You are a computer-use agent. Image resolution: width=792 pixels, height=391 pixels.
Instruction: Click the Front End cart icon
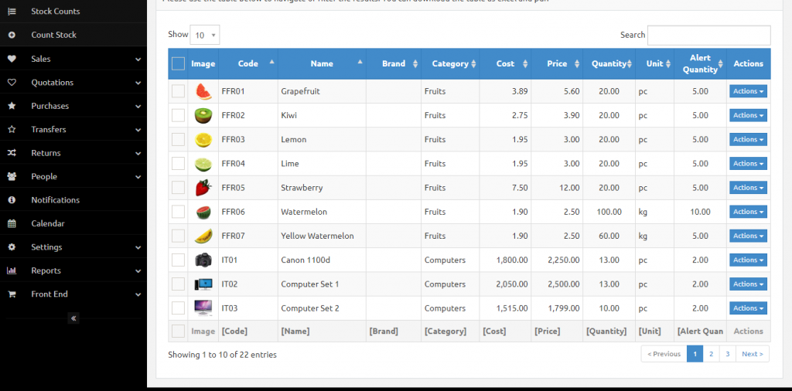12,294
